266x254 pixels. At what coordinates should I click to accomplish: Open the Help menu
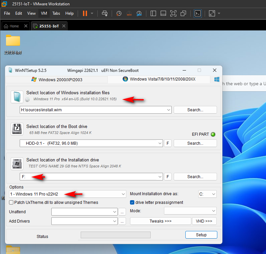coord(69,13)
